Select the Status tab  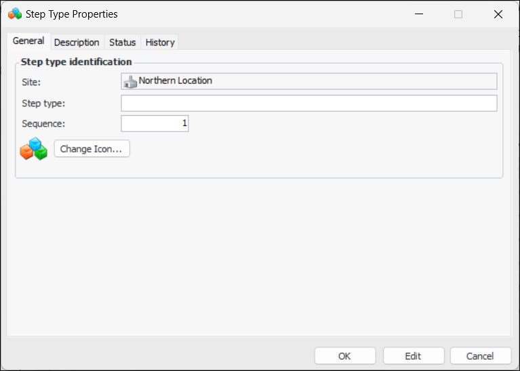coord(123,42)
